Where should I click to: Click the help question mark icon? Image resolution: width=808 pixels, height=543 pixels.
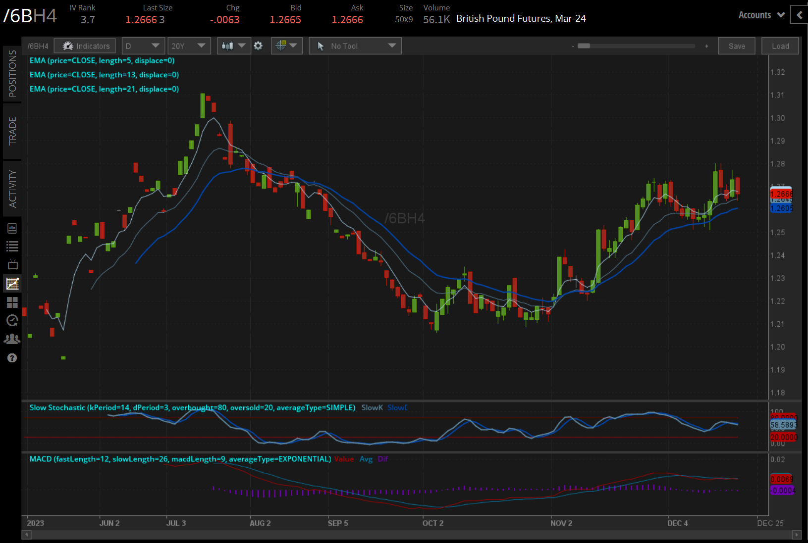tap(12, 358)
